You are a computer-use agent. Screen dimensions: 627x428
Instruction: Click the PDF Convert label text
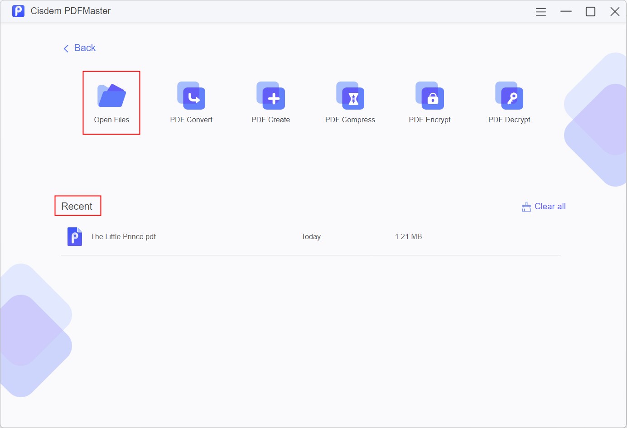pyautogui.click(x=191, y=120)
